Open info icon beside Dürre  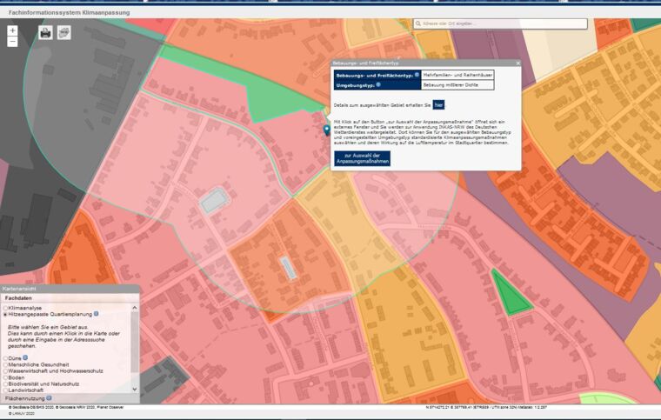click(x=26, y=357)
